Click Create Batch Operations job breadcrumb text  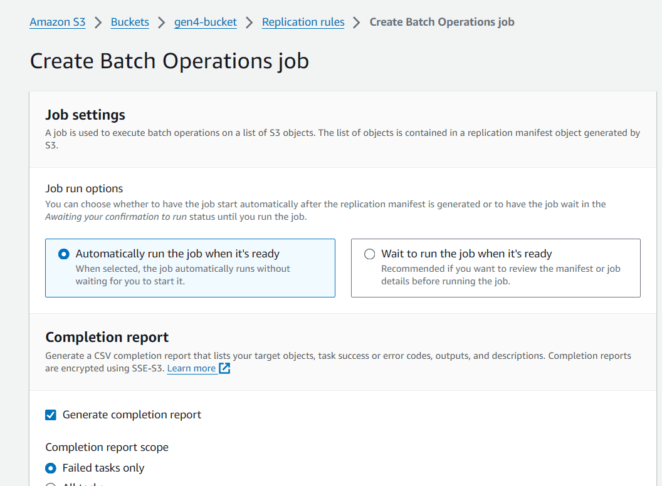(x=442, y=22)
